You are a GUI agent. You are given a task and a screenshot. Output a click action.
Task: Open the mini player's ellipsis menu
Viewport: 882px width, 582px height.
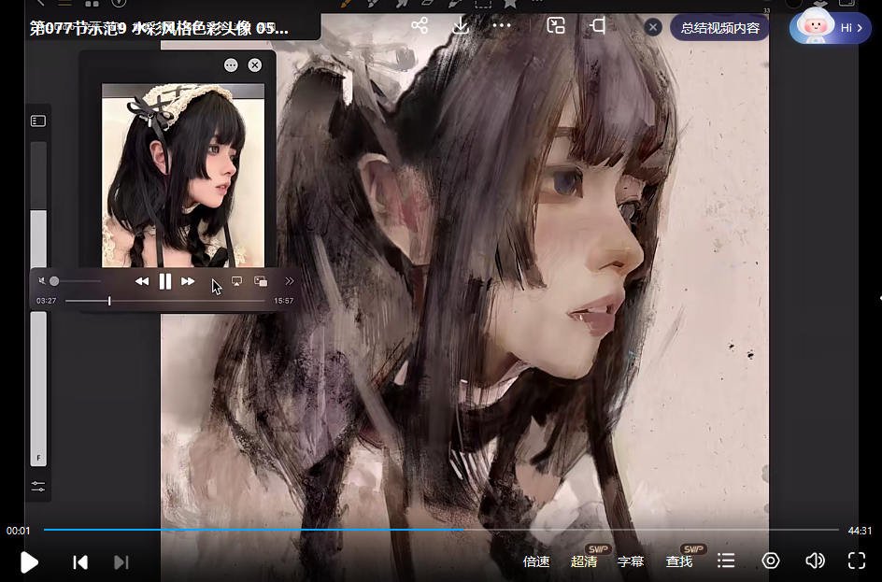click(x=229, y=64)
